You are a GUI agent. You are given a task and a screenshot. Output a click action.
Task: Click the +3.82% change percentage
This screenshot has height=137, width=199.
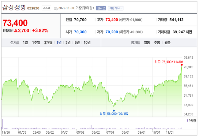[x=40, y=31]
